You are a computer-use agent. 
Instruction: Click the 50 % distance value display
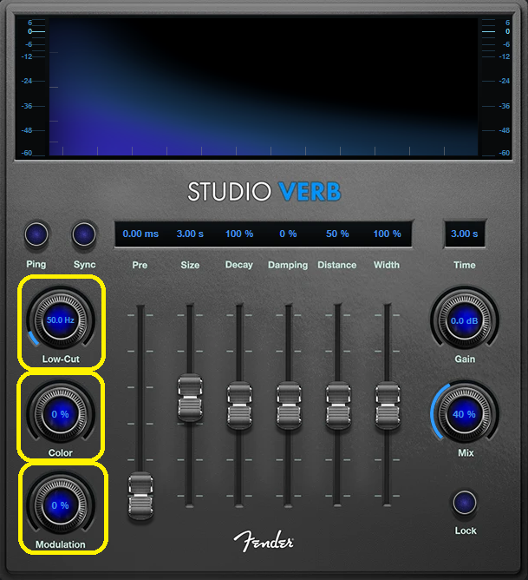pos(337,234)
